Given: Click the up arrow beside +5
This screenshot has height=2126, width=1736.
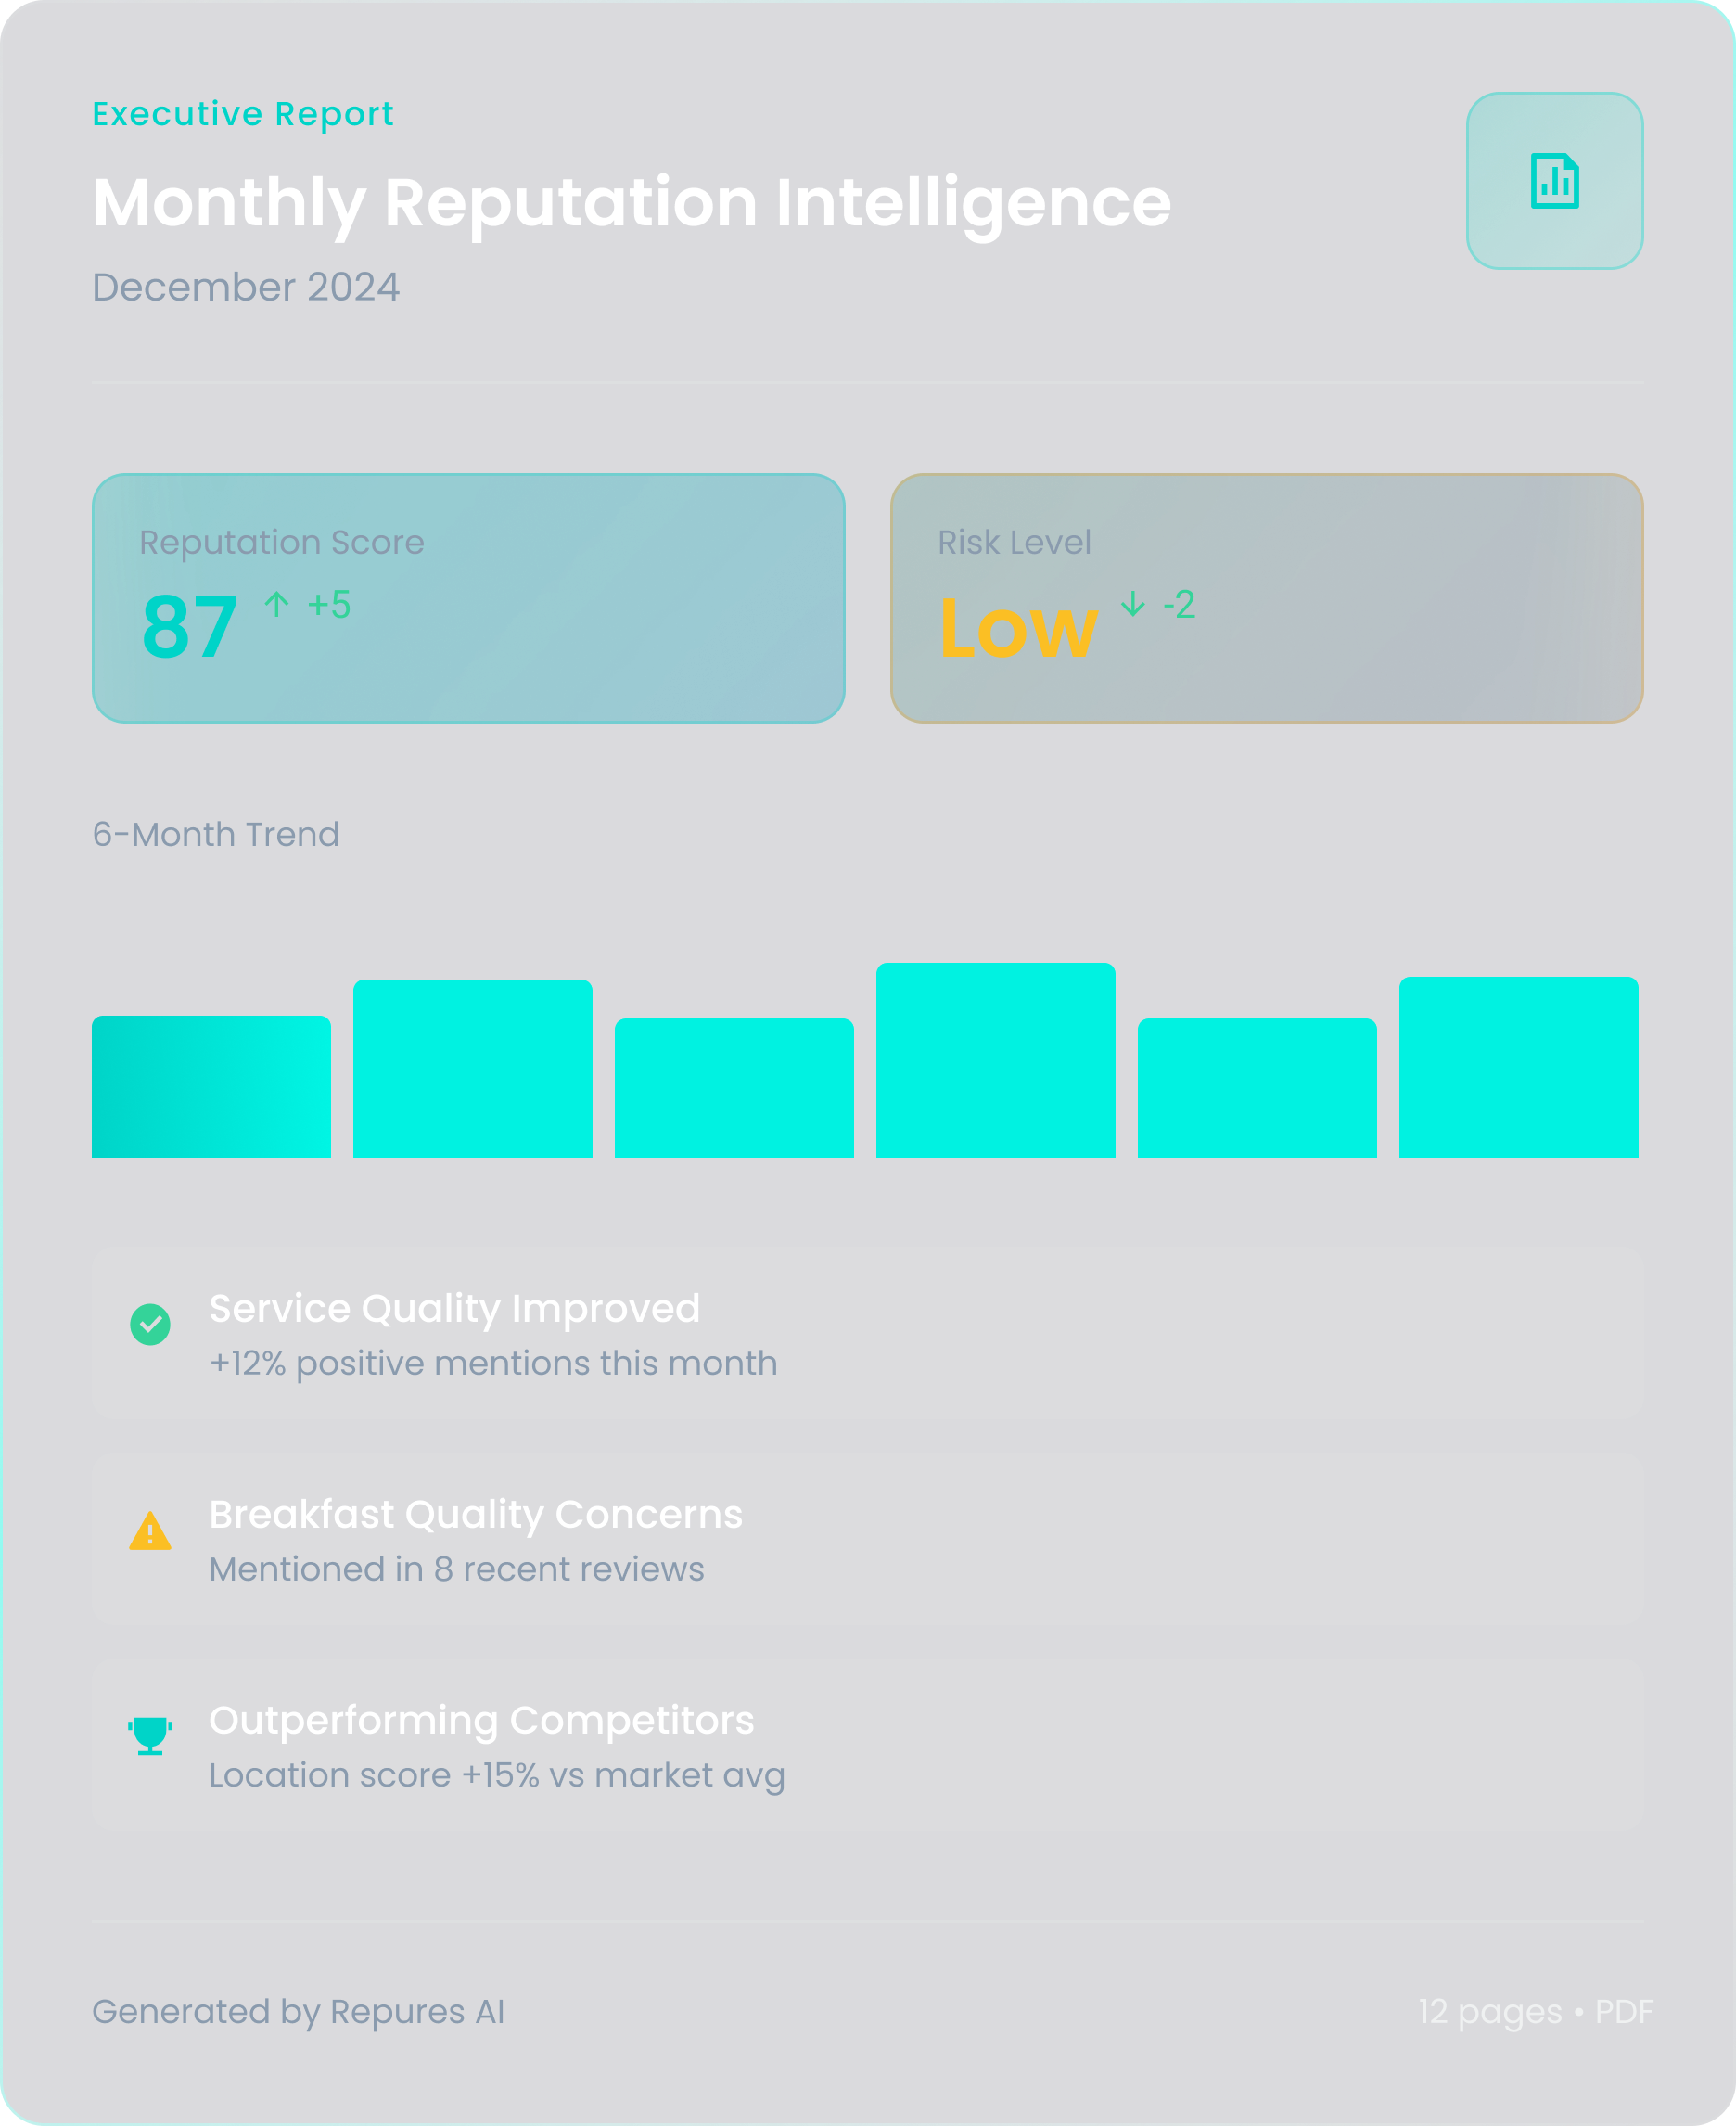Looking at the screenshot, I should click(x=277, y=604).
